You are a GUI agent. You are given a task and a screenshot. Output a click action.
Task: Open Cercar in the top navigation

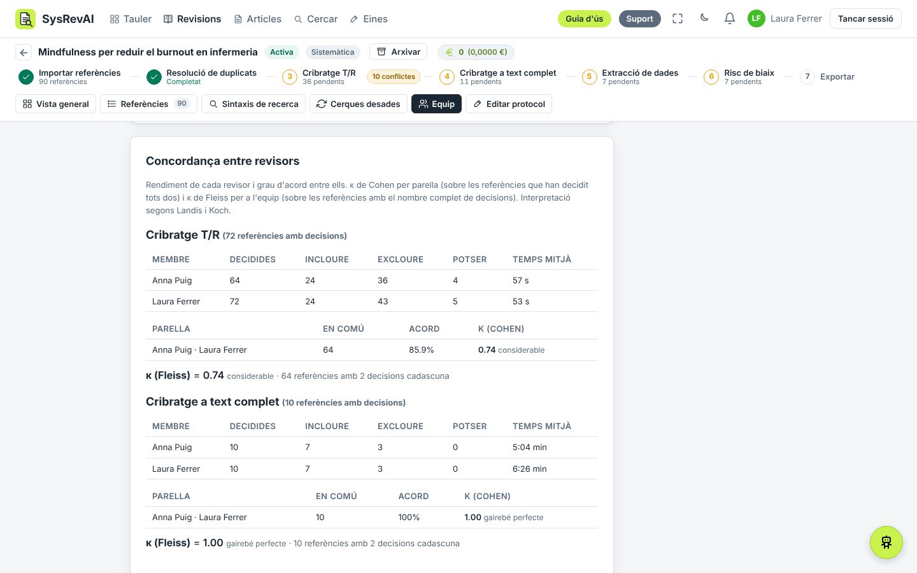coord(316,19)
